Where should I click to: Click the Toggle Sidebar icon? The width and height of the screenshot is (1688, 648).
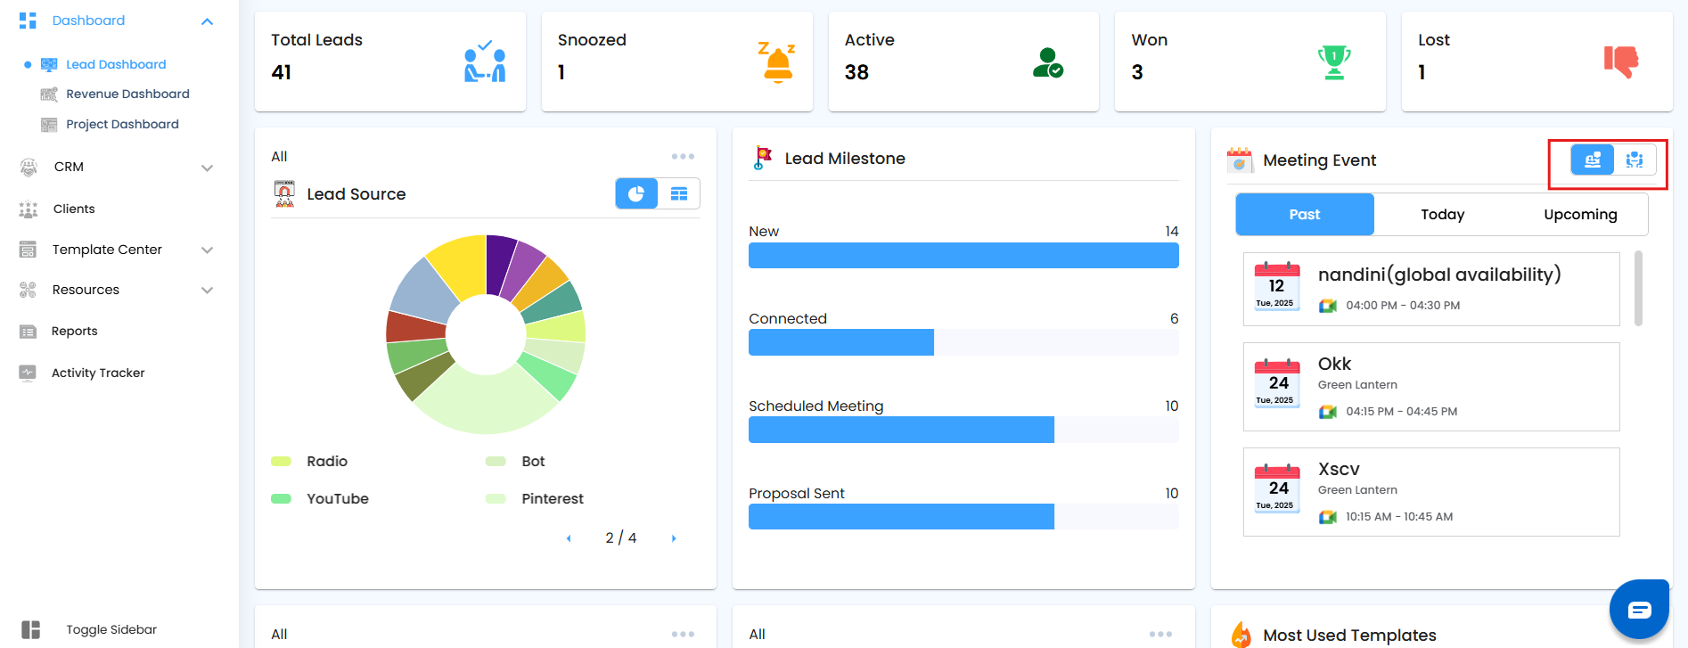(x=31, y=629)
